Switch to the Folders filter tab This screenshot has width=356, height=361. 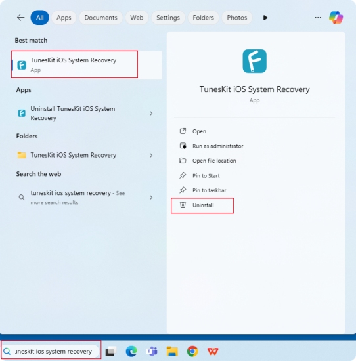203,18
